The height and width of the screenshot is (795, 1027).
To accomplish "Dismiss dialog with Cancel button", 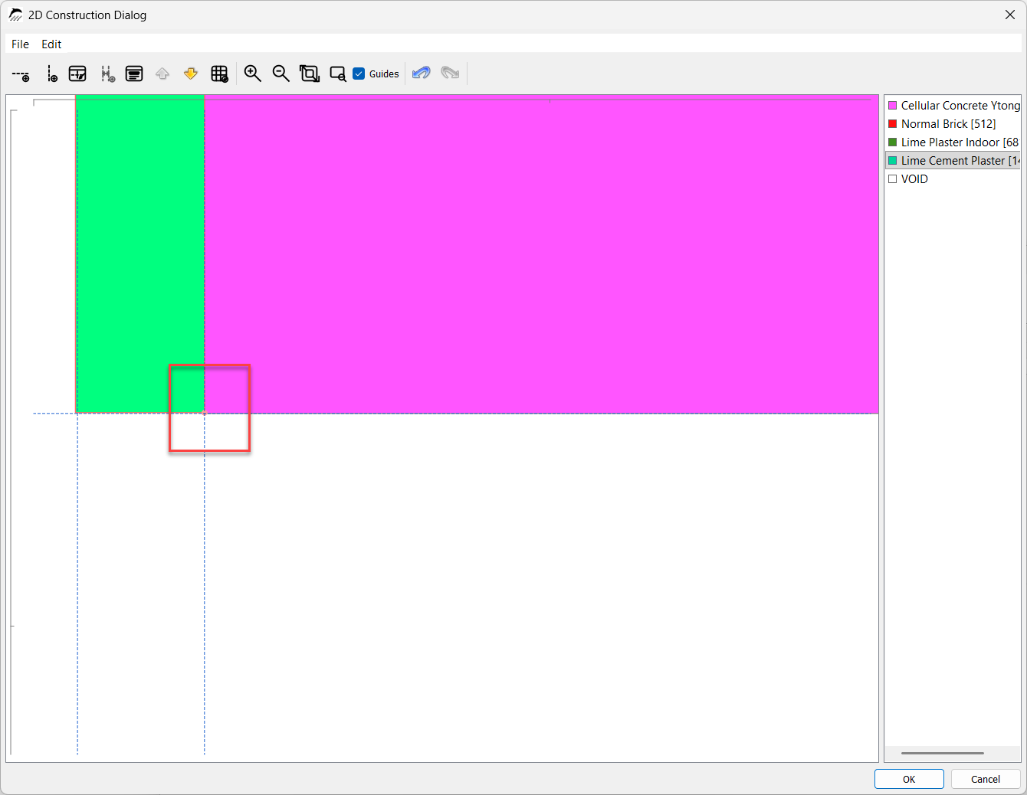I will [x=986, y=779].
